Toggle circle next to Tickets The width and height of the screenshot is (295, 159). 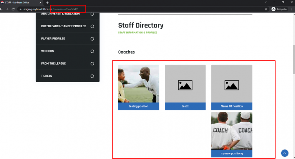(x=92, y=76)
